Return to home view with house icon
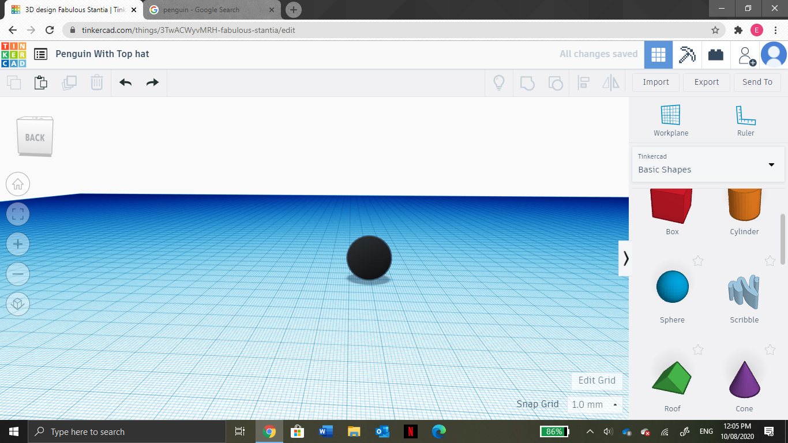The height and width of the screenshot is (443, 788). [x=18, y=184]
